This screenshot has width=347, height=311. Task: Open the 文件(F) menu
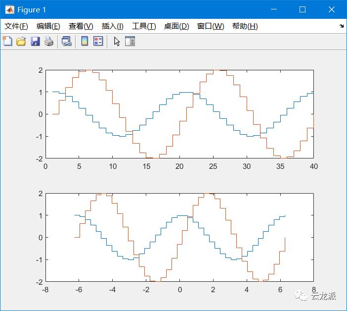[x=16, y=26]
